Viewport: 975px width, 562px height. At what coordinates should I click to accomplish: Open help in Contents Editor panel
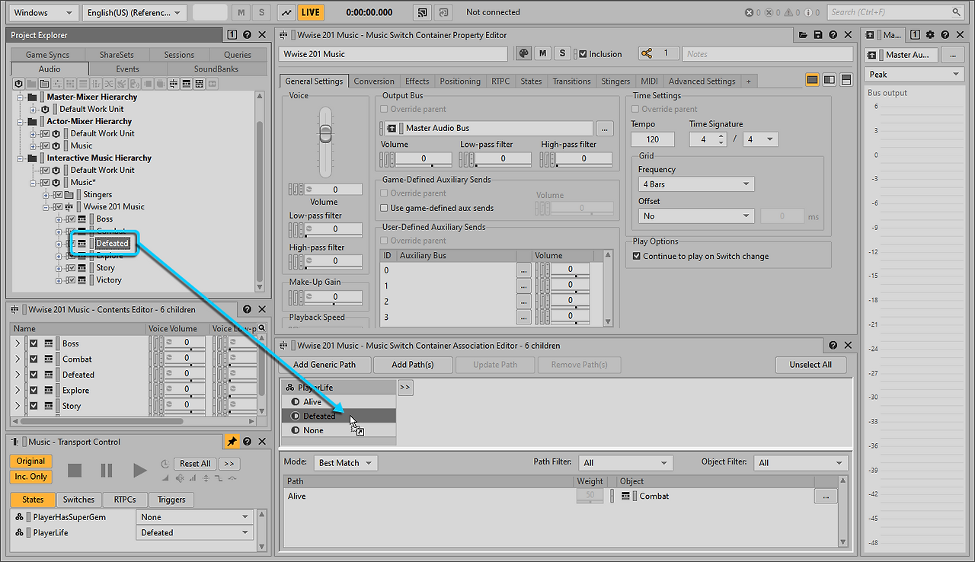pos(247,310)
